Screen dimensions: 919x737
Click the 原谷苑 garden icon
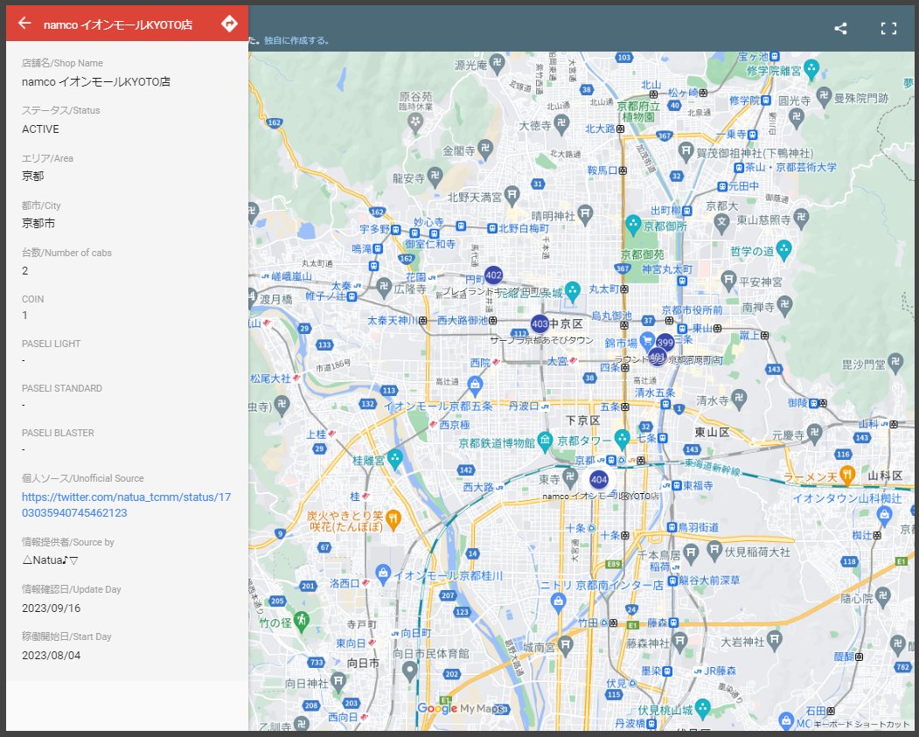416,122
